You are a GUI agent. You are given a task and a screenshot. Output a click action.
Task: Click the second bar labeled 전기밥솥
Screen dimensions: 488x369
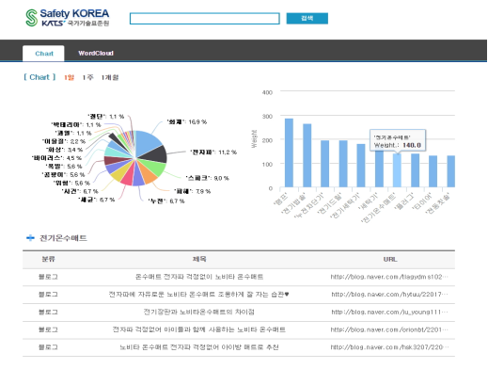307,155
